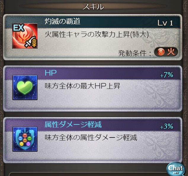Select the 味方全体の最大HP上昇 text
This screenshot has height=176, width=188.
coord(83,86)
